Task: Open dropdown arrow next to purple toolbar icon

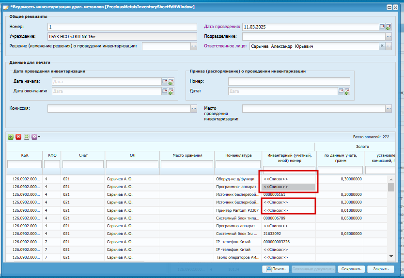Action: pyautogui.click(x=39, y=137)
